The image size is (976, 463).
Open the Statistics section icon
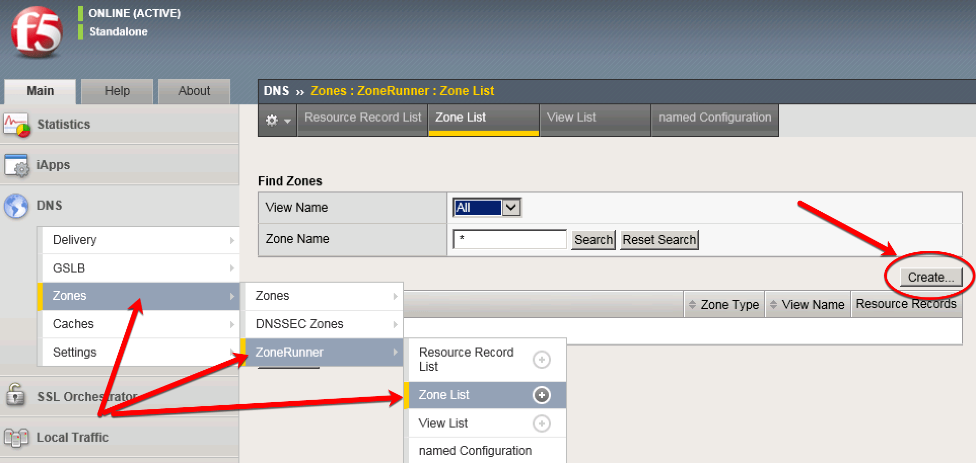(17, 123)
